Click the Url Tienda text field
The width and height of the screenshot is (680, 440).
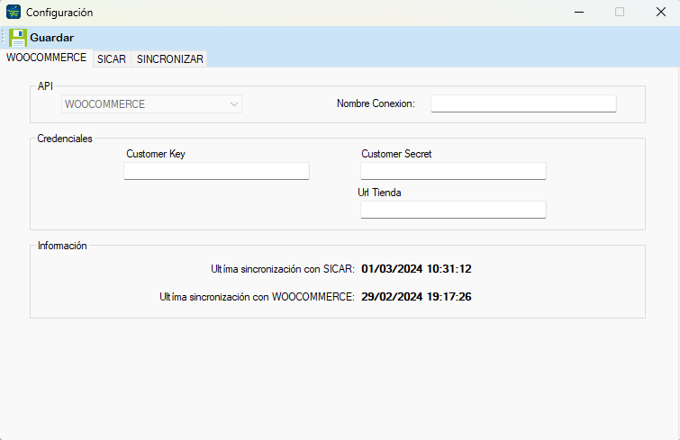453,210
